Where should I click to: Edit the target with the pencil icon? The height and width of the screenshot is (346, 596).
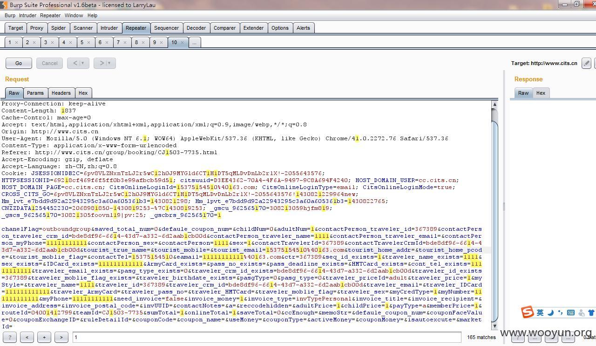click(x=587, y=63)
